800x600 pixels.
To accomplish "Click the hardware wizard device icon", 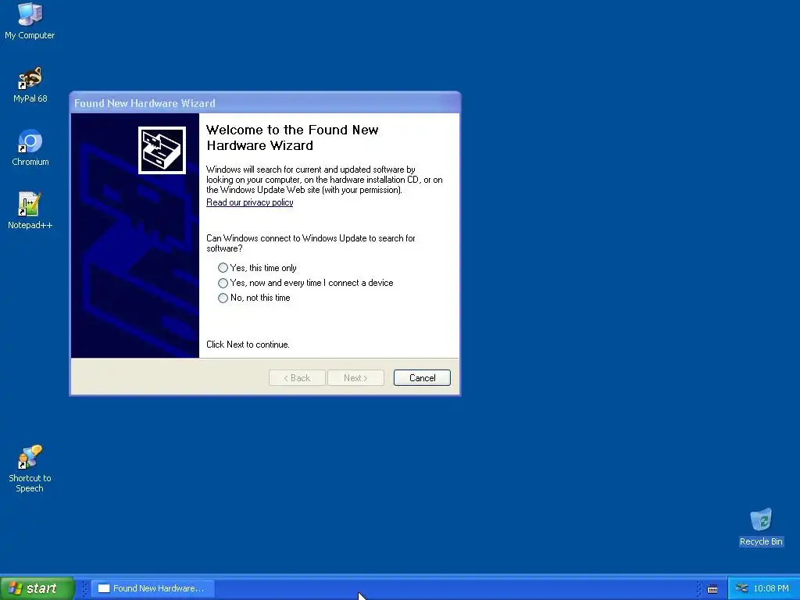I will point(162,151).
